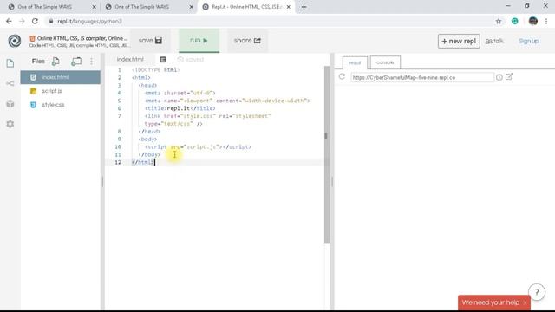Switch to the console tab
Image resolution: width=555 pixels, height=312 pixels.
(x=385, y=62)
